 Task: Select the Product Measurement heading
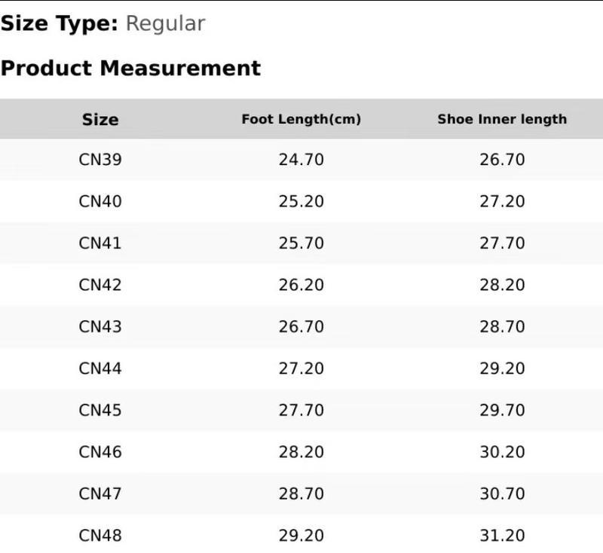(130, 68)
